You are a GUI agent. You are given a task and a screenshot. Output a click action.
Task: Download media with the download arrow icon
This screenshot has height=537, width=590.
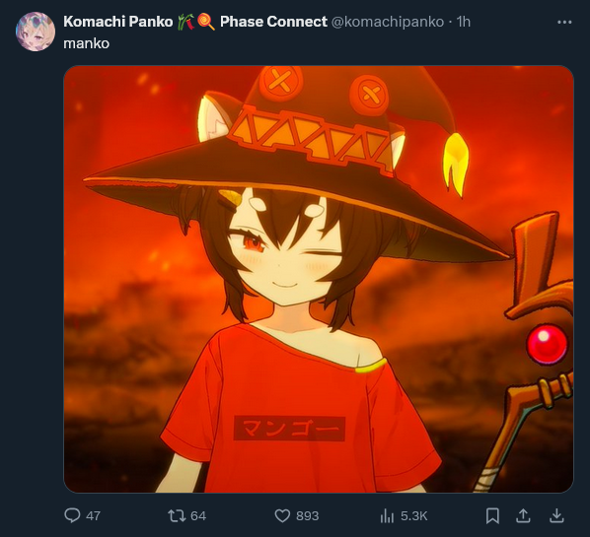(x=556, y=515)
